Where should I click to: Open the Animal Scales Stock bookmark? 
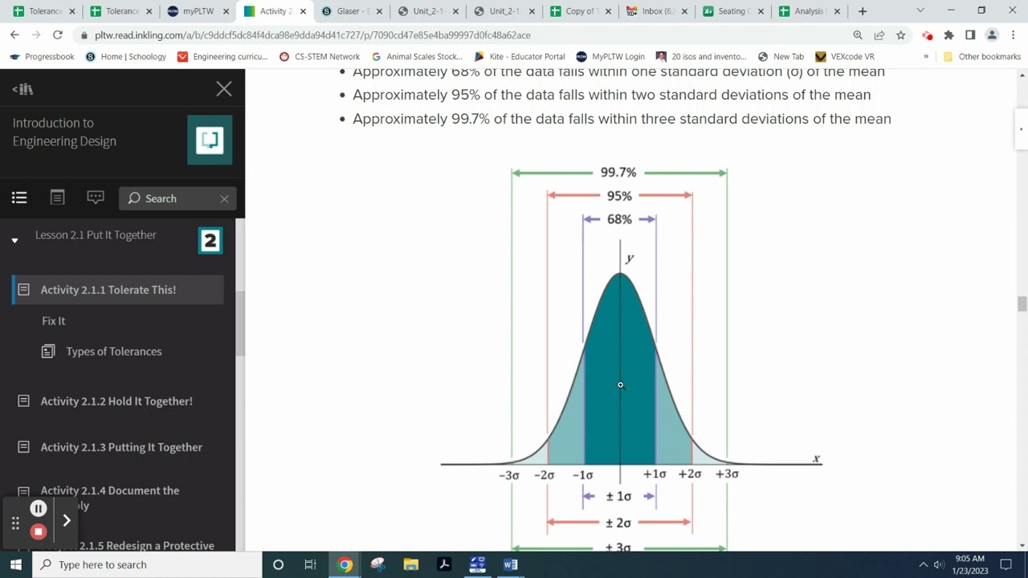click(417, 57)
